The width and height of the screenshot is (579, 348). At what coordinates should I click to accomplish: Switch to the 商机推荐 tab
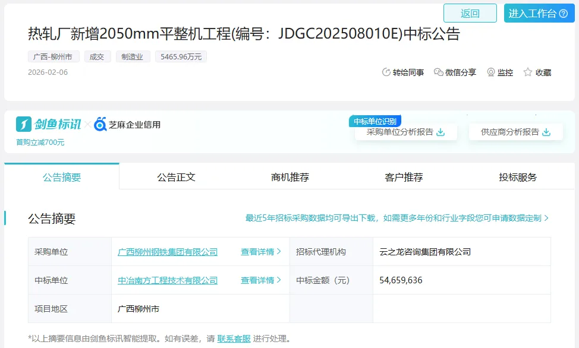pyautogui.click(x=290, y=177)
